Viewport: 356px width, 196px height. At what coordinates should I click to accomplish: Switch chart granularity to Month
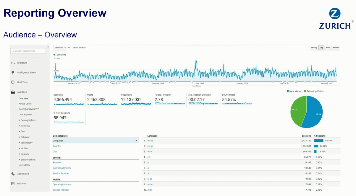(x=336, y=48)
